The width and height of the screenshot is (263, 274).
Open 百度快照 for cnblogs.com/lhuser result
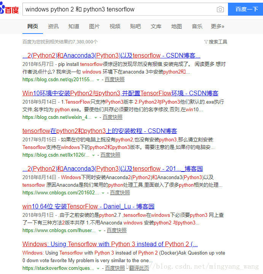point(116,231)
